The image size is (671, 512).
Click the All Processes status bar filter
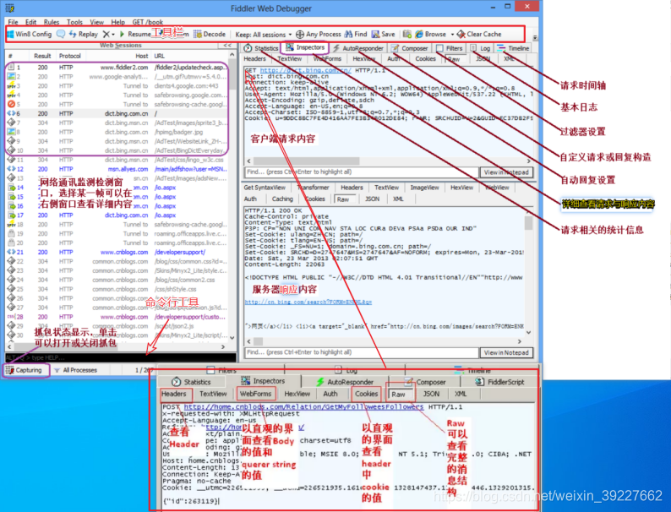coord(75,370)
